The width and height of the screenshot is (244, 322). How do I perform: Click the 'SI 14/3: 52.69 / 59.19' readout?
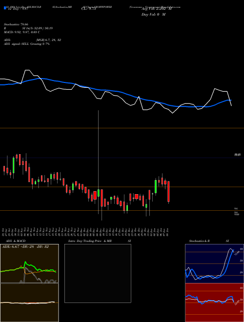(x=38, y=28)
